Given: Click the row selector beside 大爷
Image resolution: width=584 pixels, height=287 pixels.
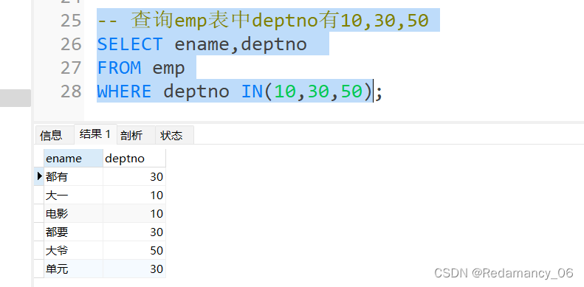Looking at the screenshot, I should (x=38, y=250).
